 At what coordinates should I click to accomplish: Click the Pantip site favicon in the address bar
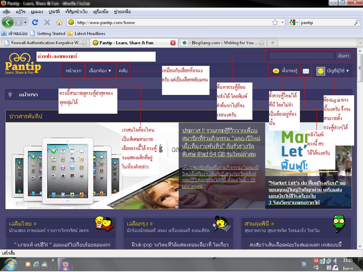[71, 22]
